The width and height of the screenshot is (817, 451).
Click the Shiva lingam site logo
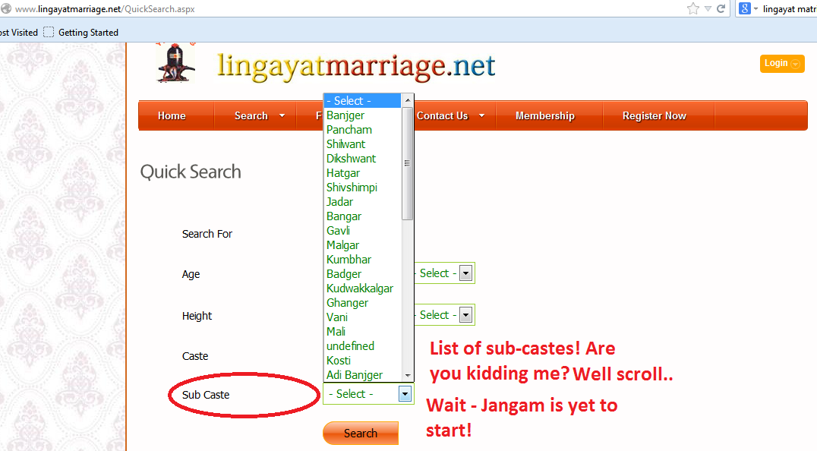(x=175, y=62)
